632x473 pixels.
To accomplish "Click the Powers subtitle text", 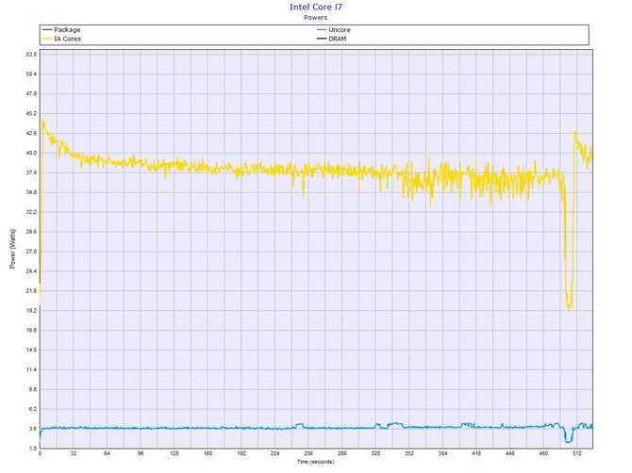I will pyautogui.click(x=316, y=17).
